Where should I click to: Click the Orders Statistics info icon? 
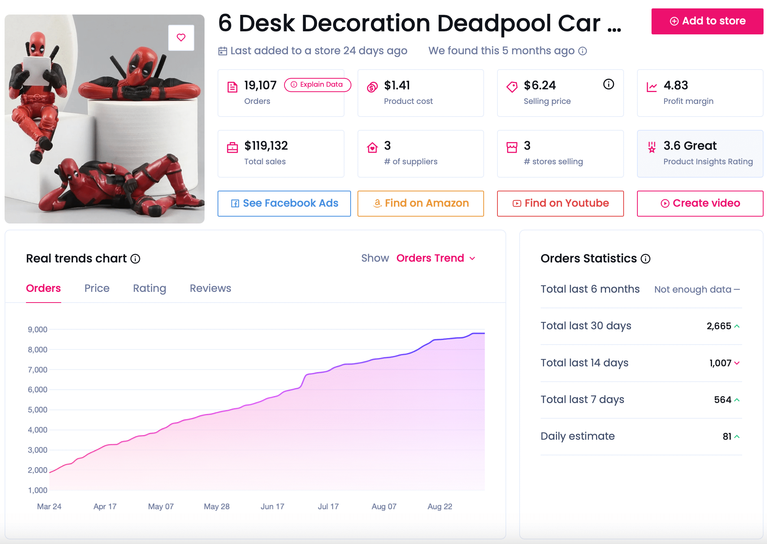[645, 259]
